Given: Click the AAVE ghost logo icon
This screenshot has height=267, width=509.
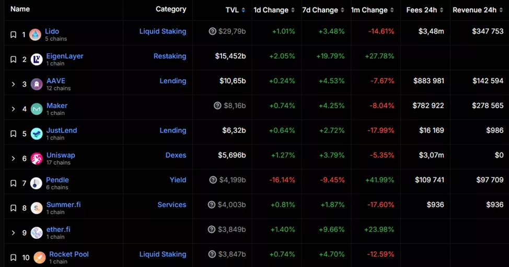Looking at the screenshot, I should click(37, 85).
